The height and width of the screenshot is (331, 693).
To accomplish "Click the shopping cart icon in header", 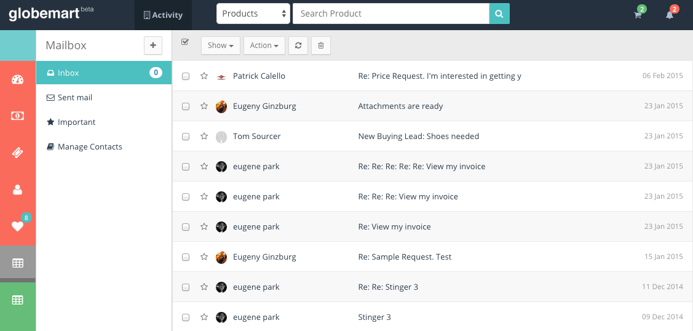I will pyautogui.click(x=638, y=15).
